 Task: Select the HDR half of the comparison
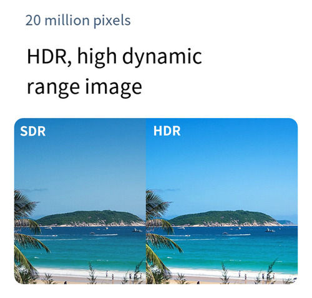click(222, 201)
